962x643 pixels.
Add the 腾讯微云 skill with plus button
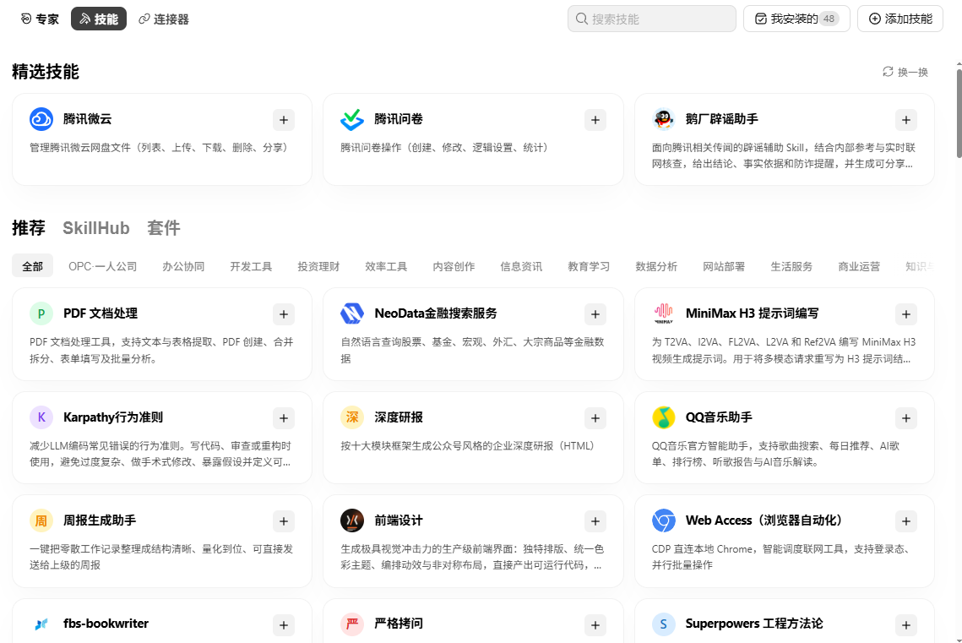284,120
